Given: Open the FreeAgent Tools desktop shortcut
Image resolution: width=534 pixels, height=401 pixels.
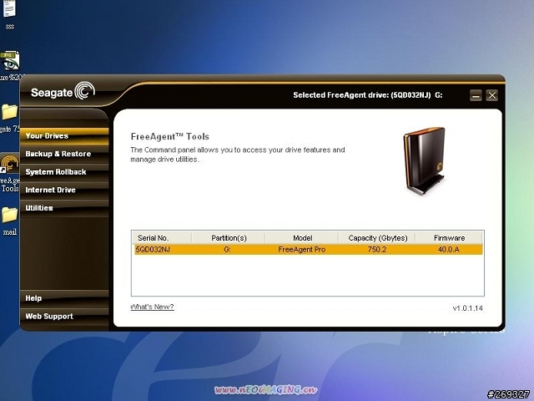Looking at the screenshot, I should [9, 173].
